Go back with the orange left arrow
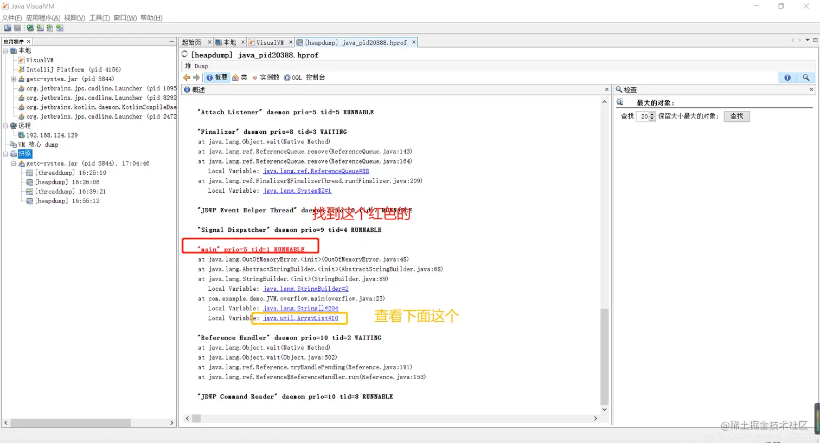This screenshot has width=820, height=443. click(x=187, y=77)
